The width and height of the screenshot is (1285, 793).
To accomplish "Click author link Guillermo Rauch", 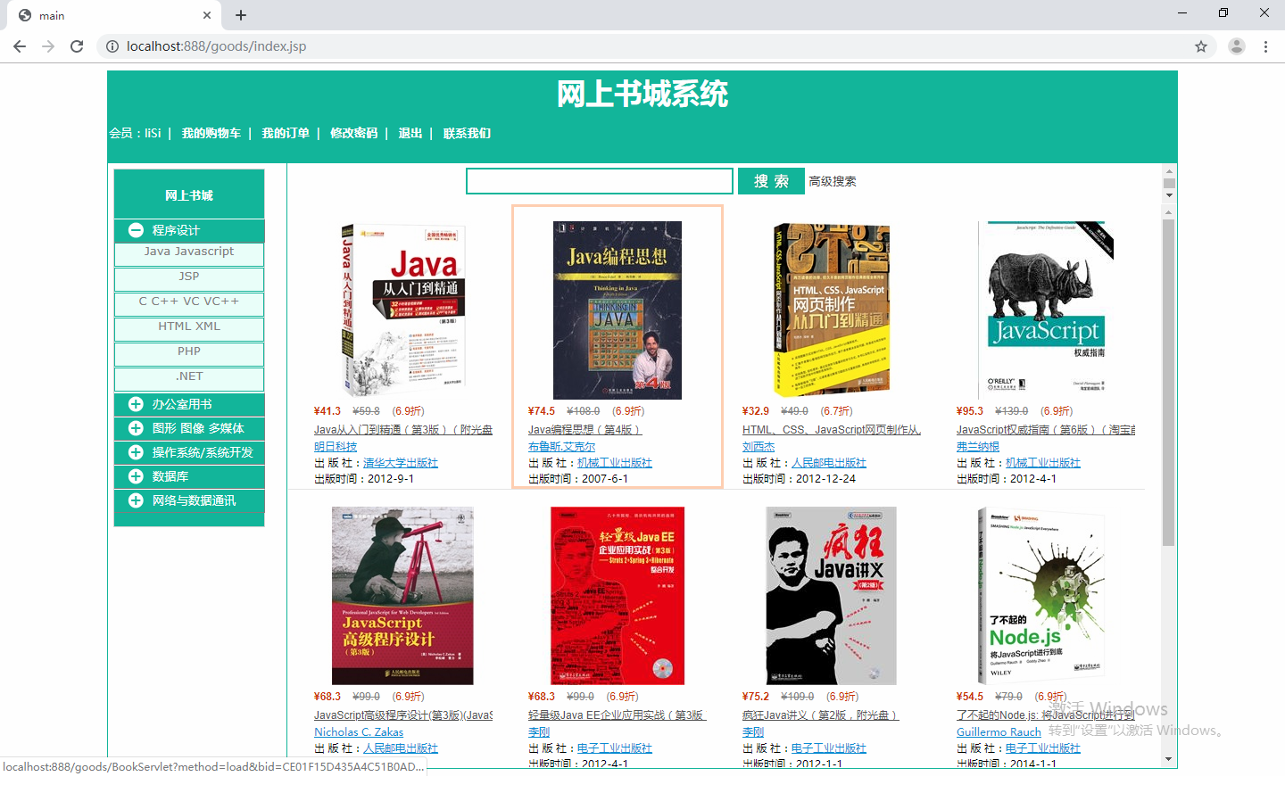I will [x=999, y=732].
